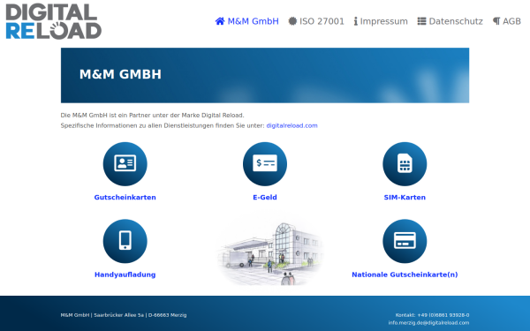
Task: Open the ISO 27001 menu item
Action: click(x=316, y=21)
